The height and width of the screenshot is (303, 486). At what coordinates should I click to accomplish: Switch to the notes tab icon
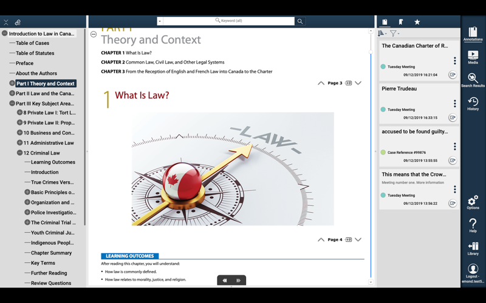[x=385, y=22]
